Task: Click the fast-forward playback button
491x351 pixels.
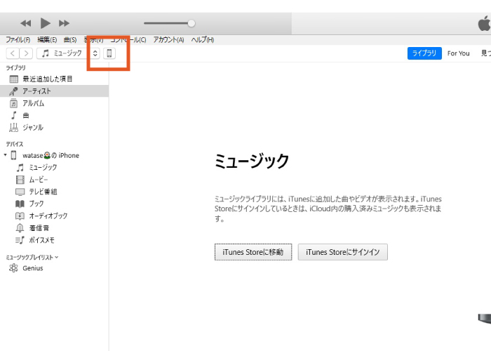Action: pos(65,23)
